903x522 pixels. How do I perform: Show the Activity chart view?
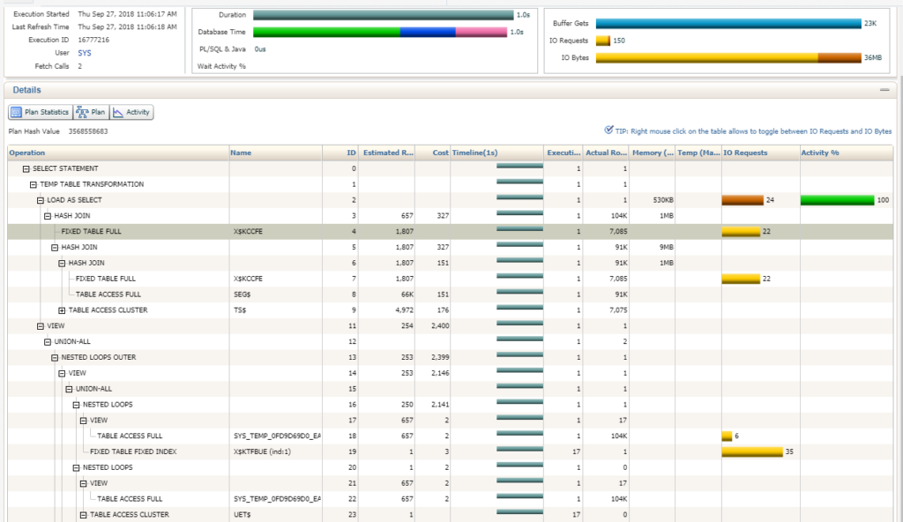tap(131, 112)
